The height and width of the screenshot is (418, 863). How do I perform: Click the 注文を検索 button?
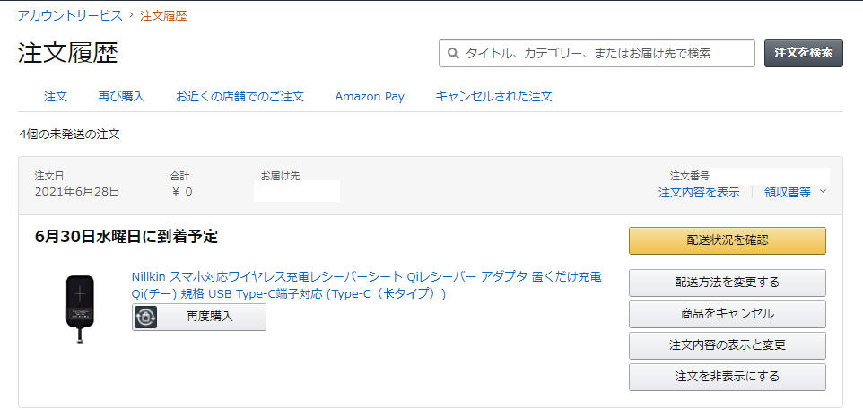[804, 53]
